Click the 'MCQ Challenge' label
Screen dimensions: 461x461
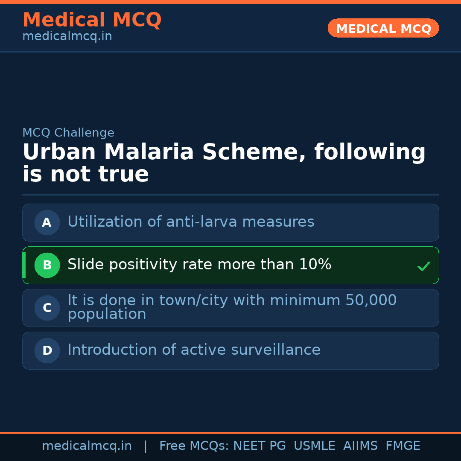click(68, 133)
